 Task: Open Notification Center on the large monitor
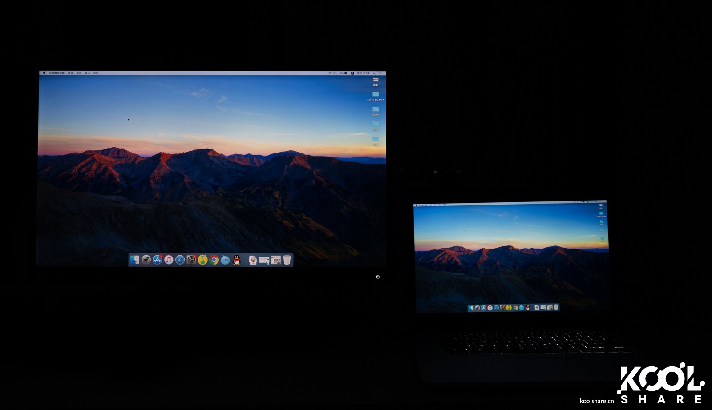coord(380,73)
